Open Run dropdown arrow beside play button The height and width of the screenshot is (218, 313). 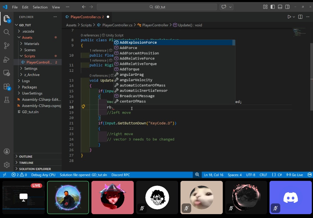(x=294, y=17)
